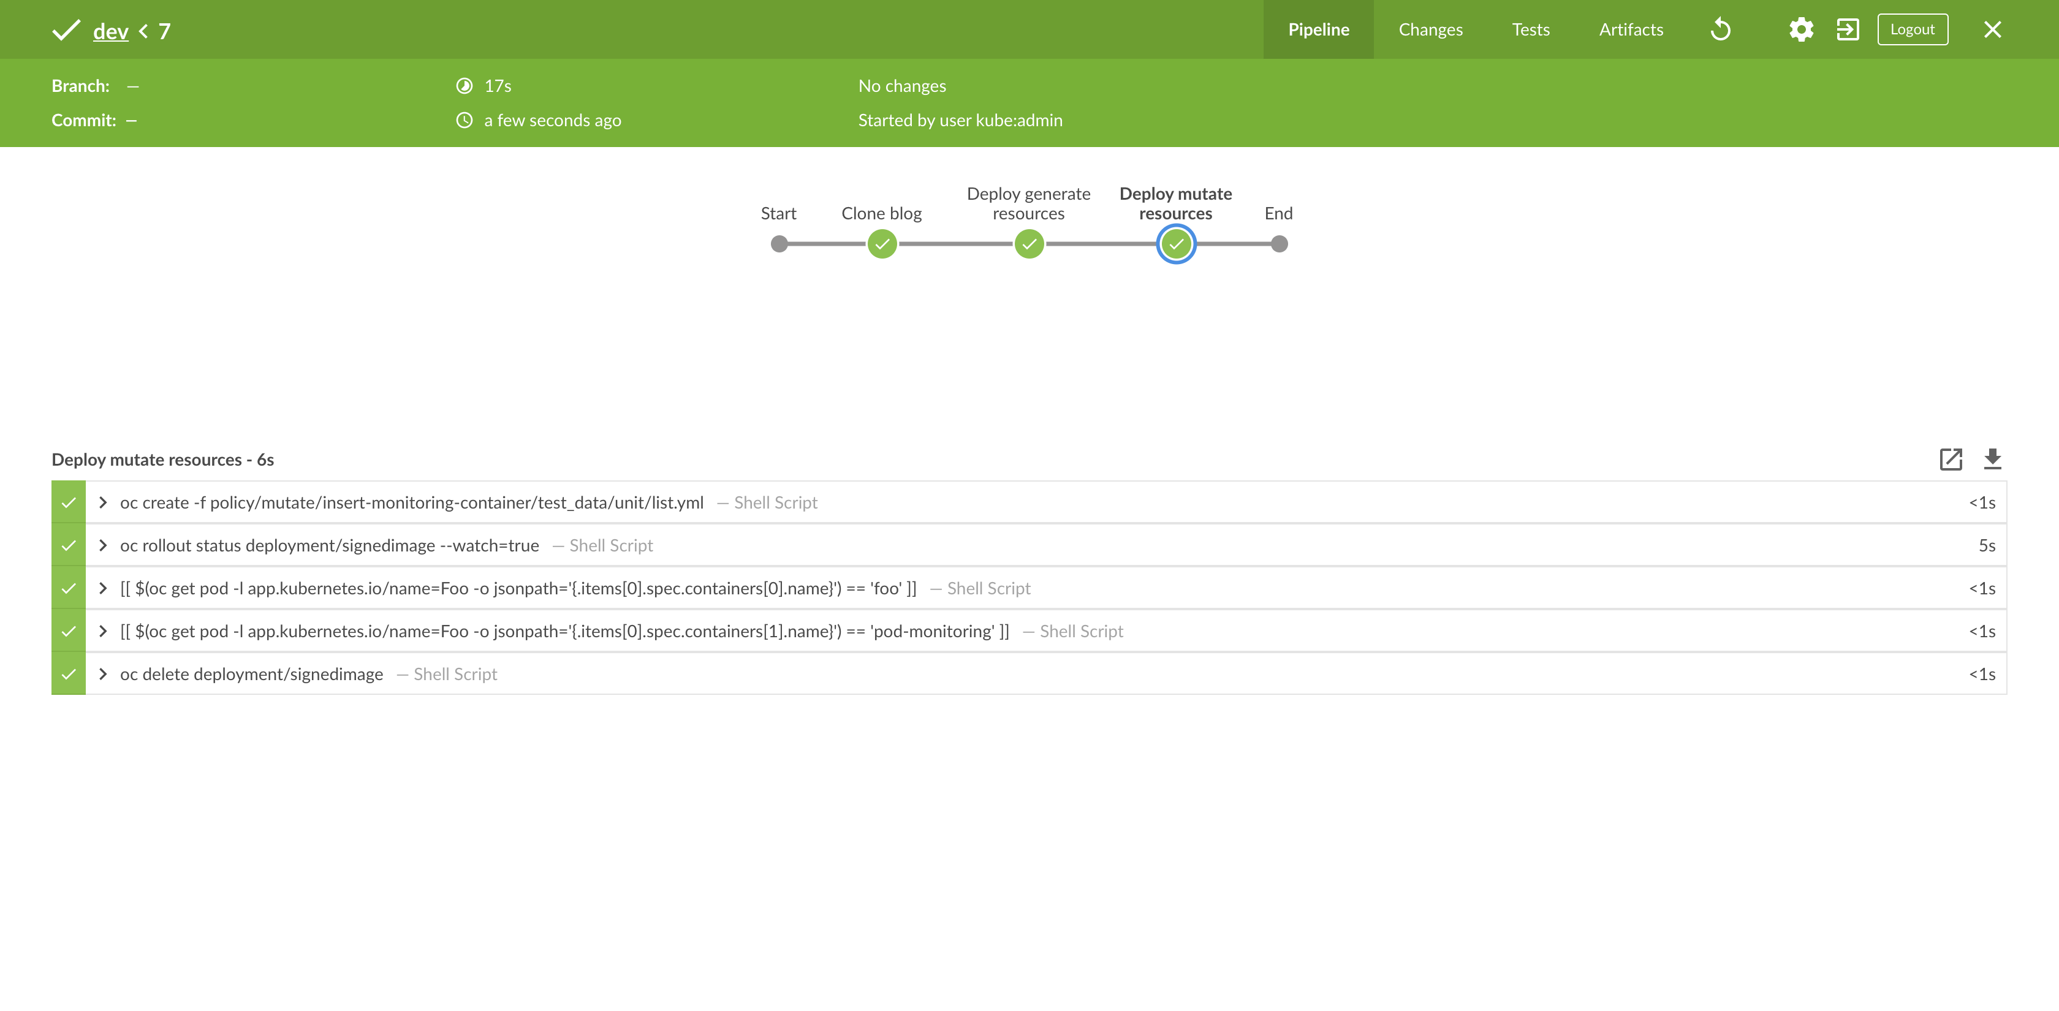The width and height of the screenshot is (2059, 1011).
Task: Click the Logout button
Action: coord(1912,29)
